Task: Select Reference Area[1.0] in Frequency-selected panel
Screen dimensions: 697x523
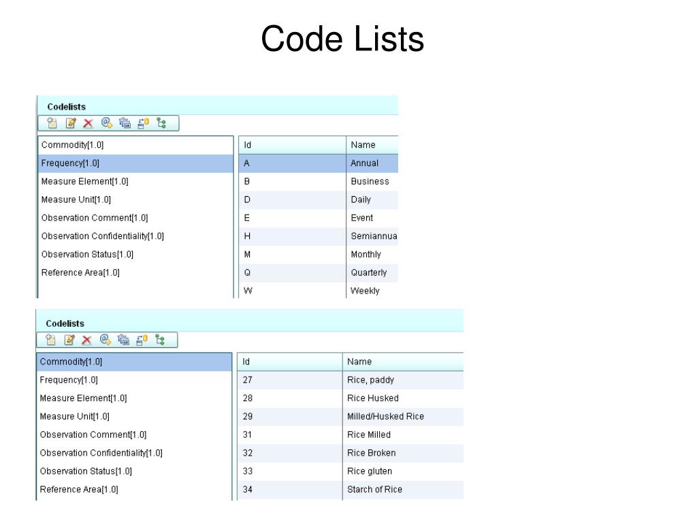Action: (x=135, y=272)
